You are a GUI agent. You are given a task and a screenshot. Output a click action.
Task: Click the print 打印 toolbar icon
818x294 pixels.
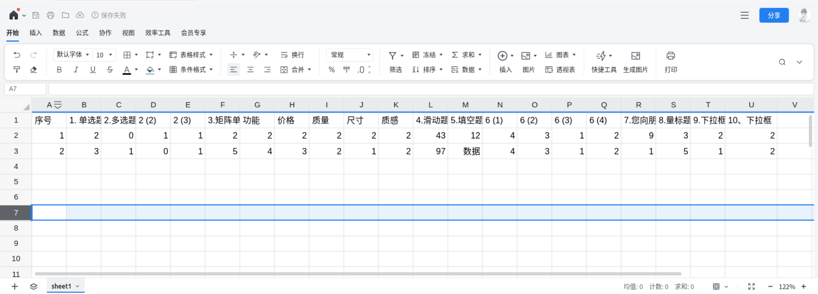point(670,56)
